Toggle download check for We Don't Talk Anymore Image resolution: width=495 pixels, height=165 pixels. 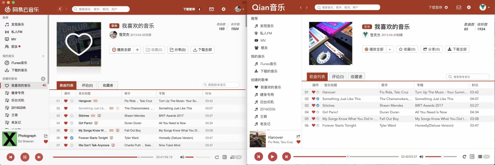click(71, 145)
